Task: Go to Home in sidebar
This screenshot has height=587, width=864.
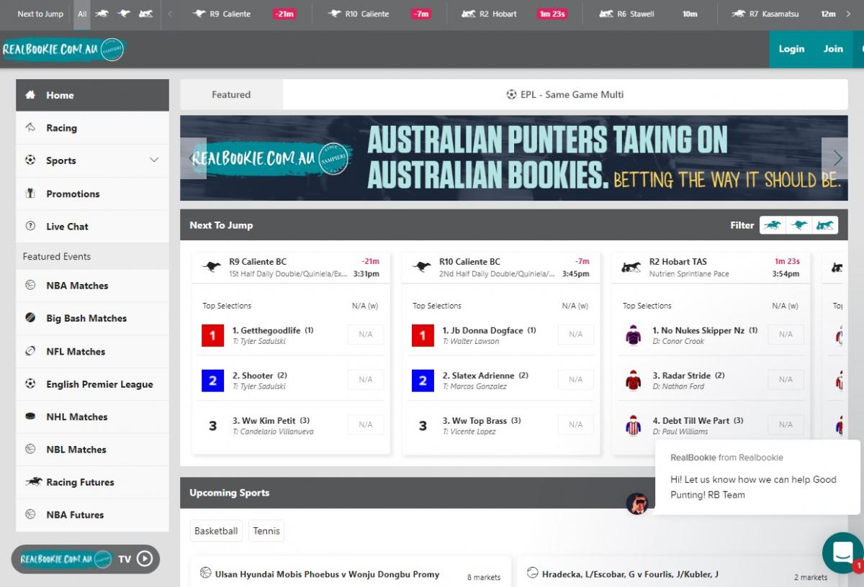Action: (x=92, y=95)
